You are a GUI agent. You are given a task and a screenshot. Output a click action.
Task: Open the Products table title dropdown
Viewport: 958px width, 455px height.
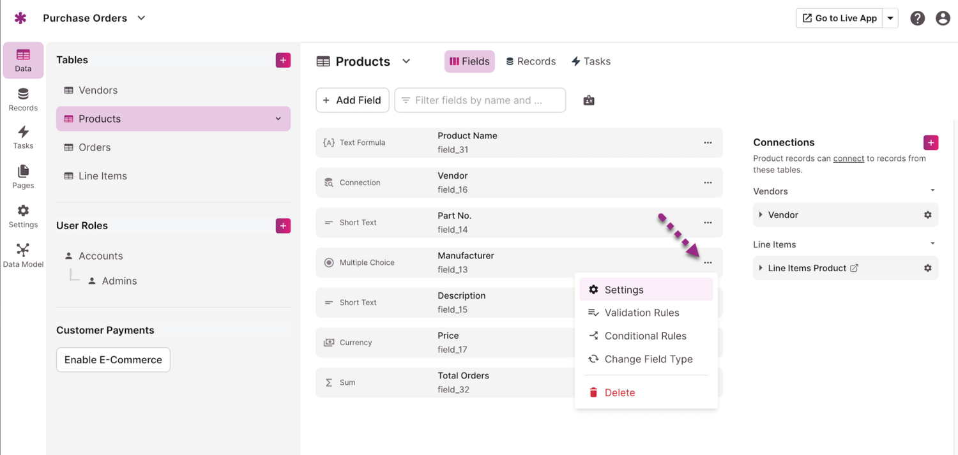(406, 61)
